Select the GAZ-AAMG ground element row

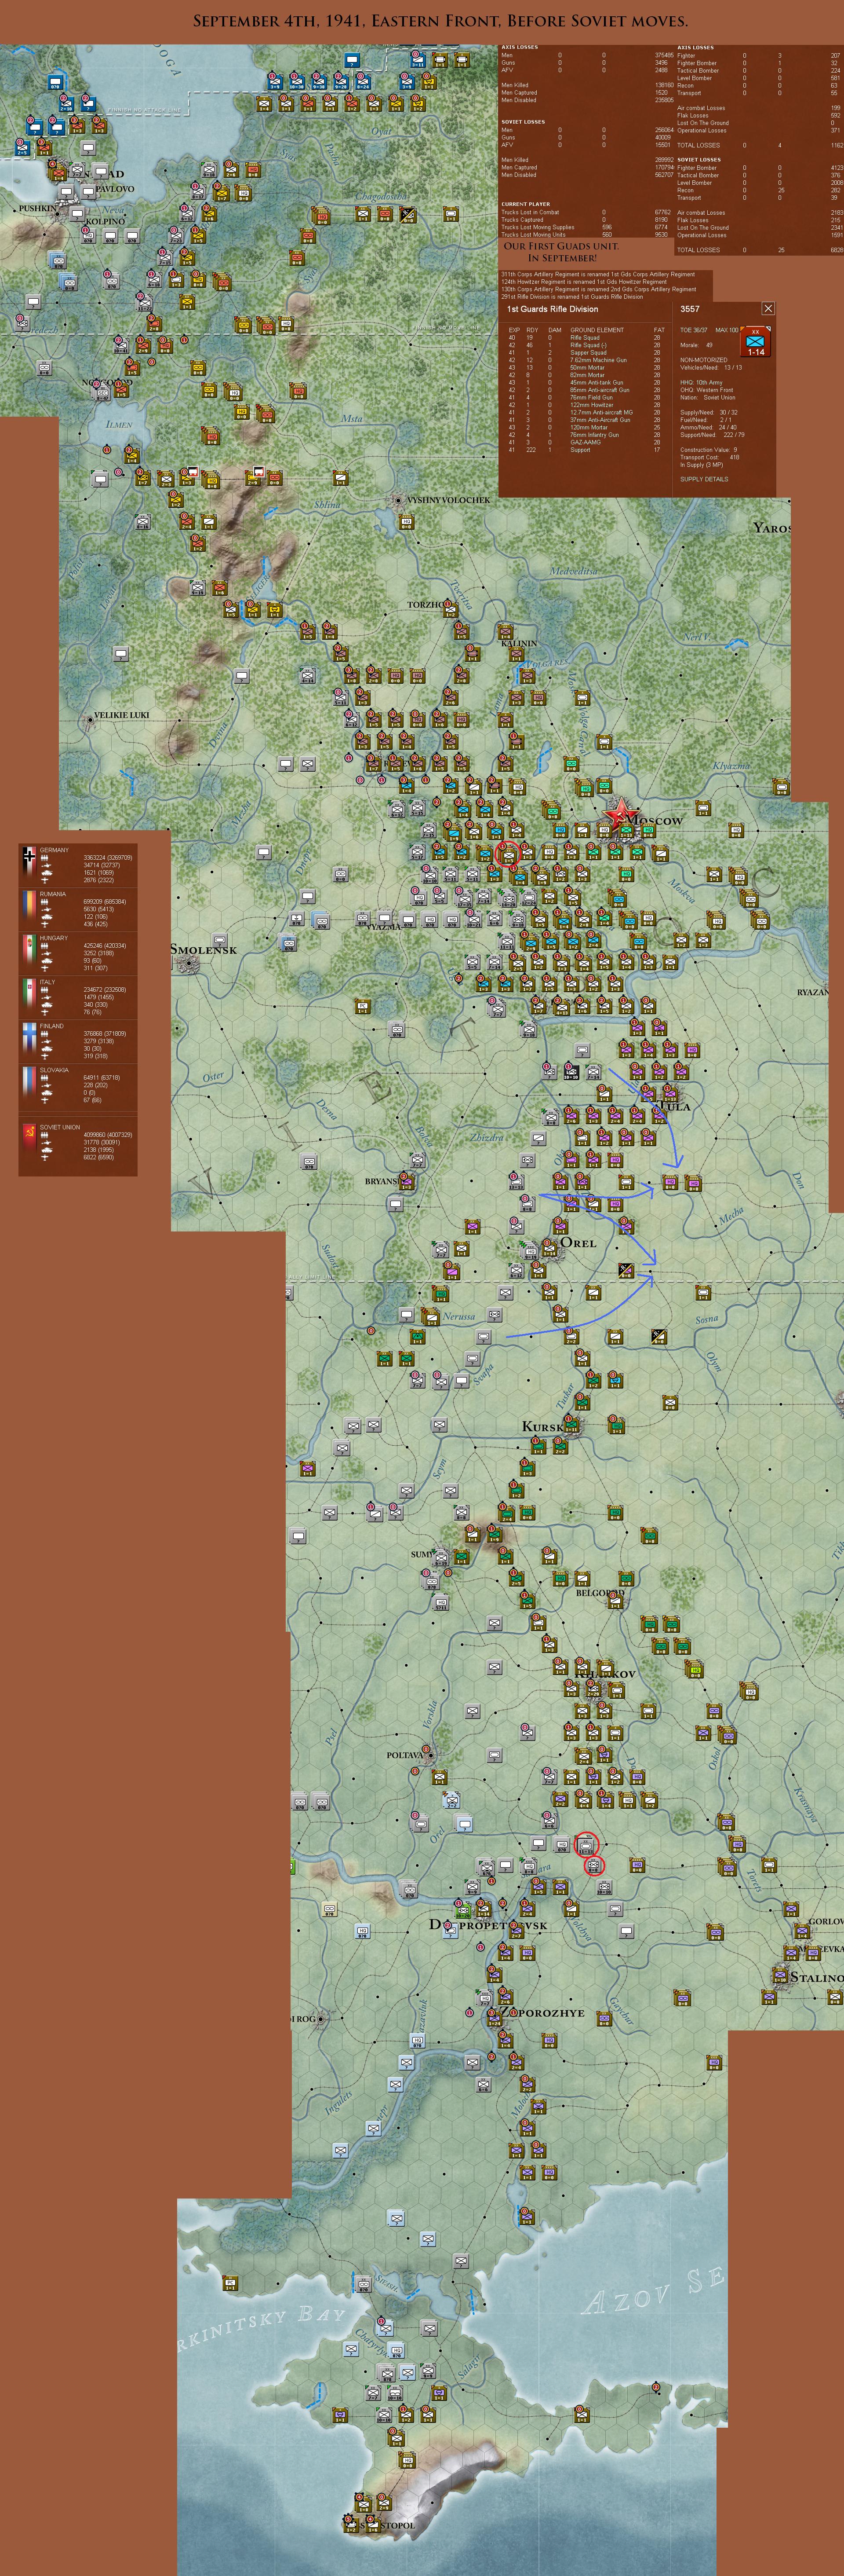[x=587, y=442]
